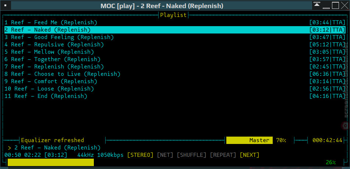The image size is (350, 169).
Task: Adjust the Master volume bar
Action: (x=249, y=140)
